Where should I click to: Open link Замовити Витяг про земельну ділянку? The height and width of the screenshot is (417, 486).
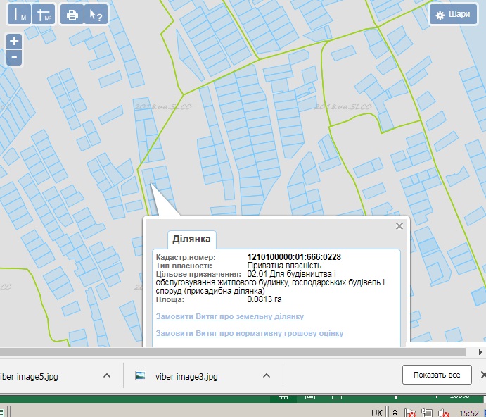(x=229, y=316)
